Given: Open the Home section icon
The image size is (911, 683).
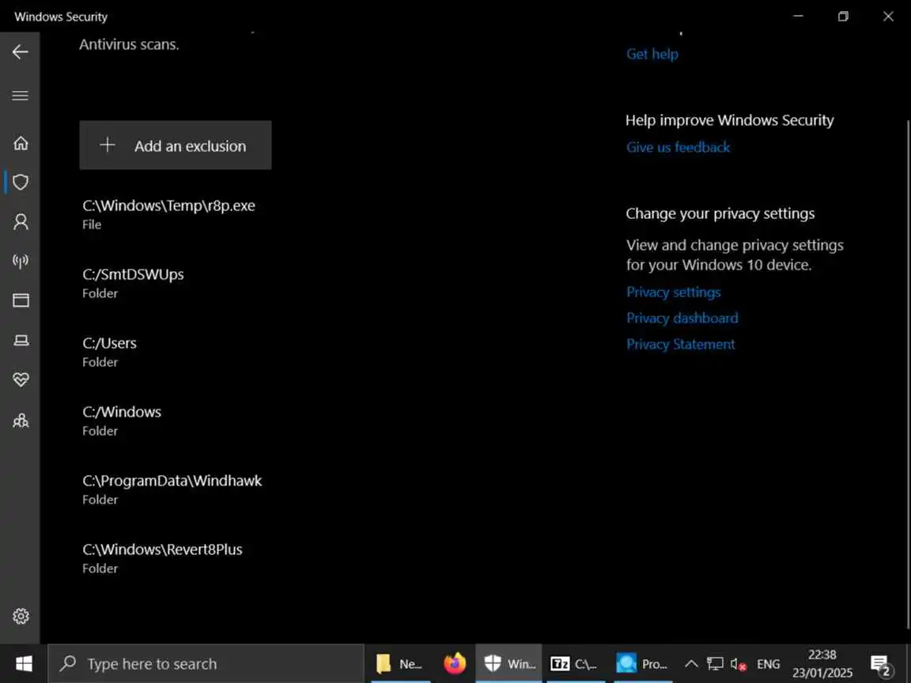Looking at the screenshot, I should coord(21,143).
